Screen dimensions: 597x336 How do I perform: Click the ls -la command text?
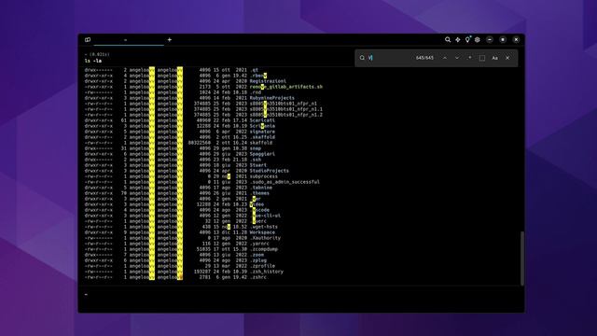pos(93,61)
